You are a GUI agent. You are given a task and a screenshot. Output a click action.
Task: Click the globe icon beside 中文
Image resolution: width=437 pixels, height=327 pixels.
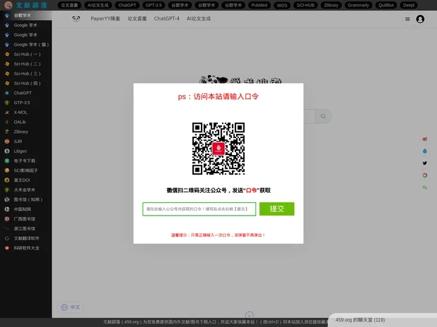(64, 307)
